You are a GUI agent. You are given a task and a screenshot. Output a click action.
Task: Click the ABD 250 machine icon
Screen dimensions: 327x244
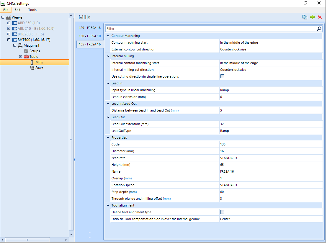pyautogui.click(x=14, y=23)
